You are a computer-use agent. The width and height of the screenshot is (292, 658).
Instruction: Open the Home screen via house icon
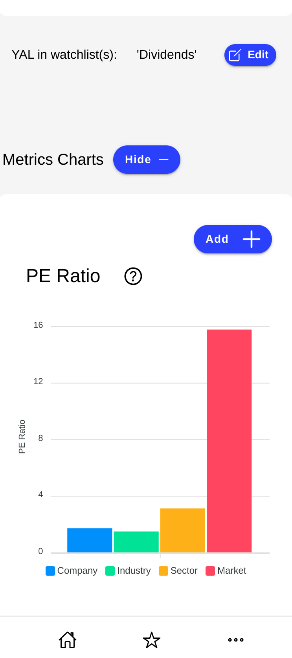[x=67, y=639]
